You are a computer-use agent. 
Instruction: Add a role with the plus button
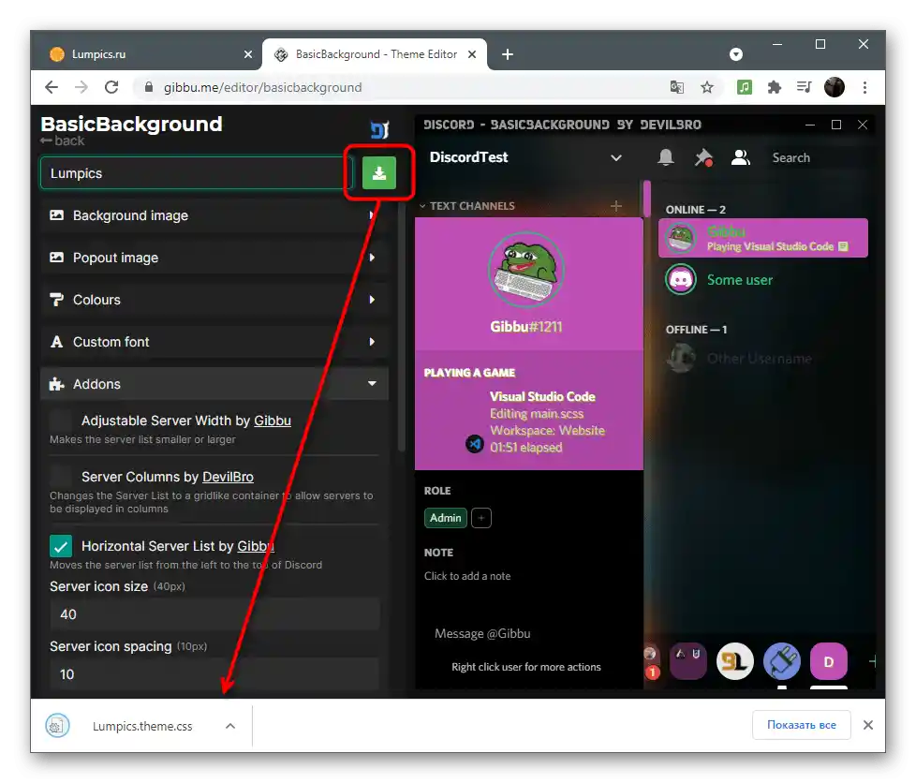point(480,518)
